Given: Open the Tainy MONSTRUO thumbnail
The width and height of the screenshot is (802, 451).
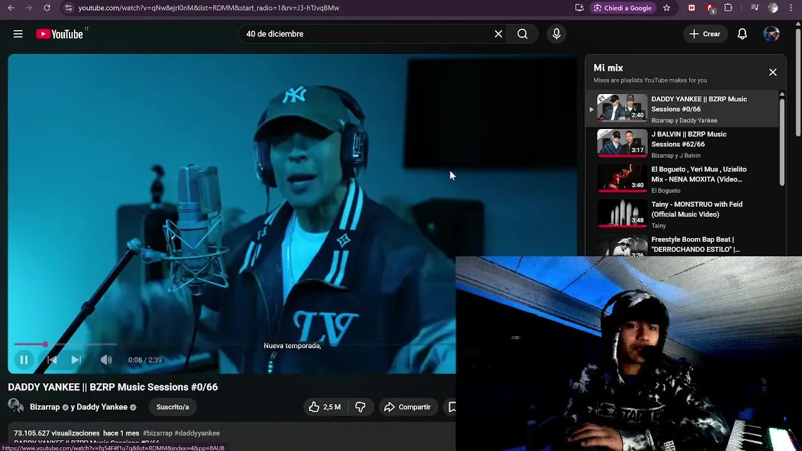Looking at the screenshot, I should click(622, 213).
